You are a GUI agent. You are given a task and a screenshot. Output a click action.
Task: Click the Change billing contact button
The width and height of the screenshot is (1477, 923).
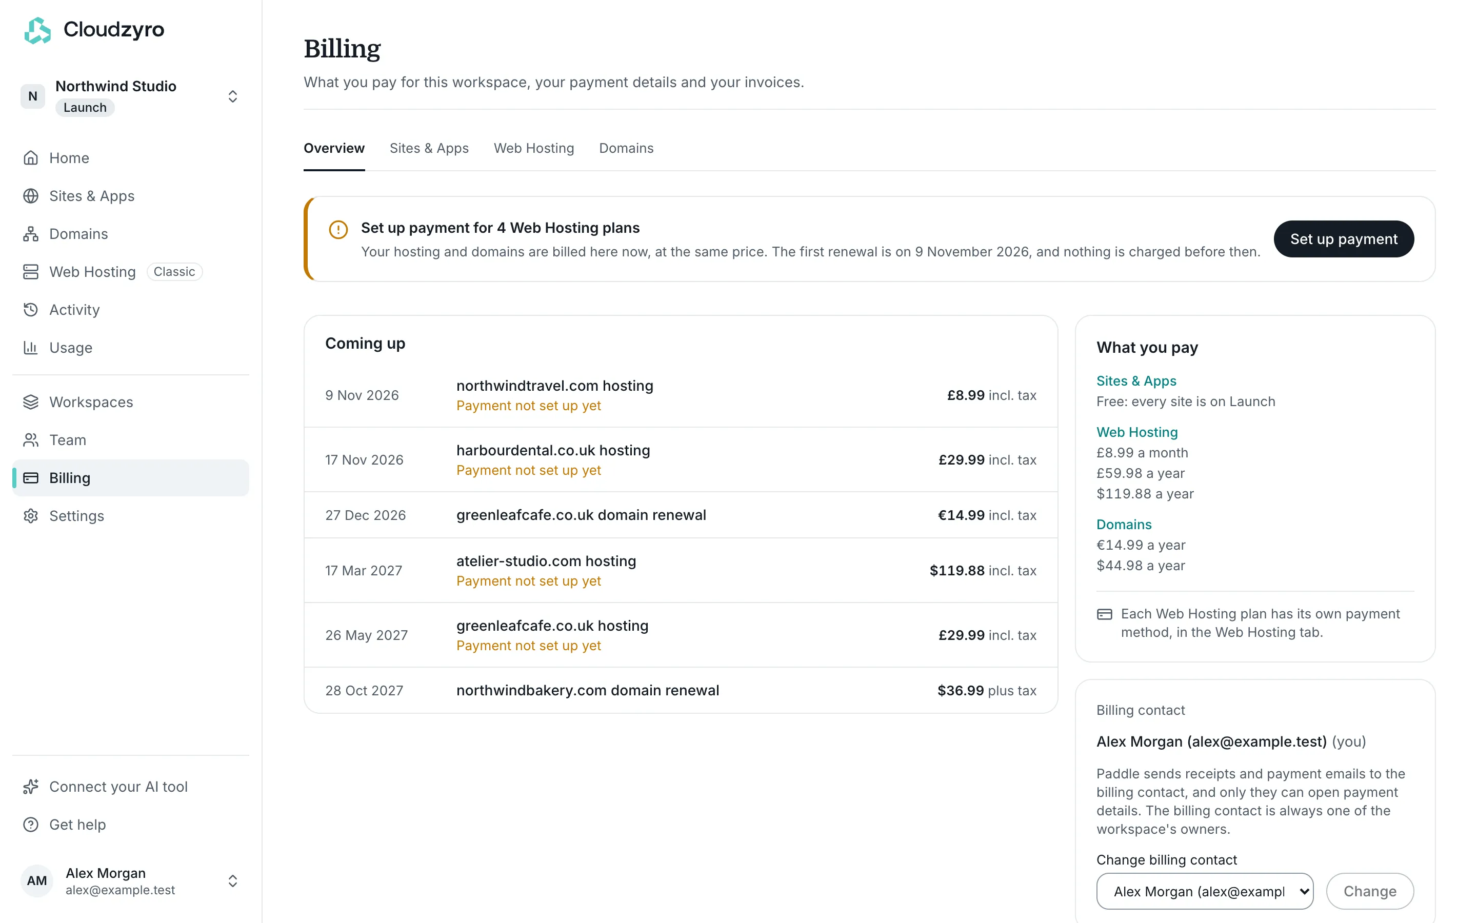pyautogui.click(x=1370, y=891)
